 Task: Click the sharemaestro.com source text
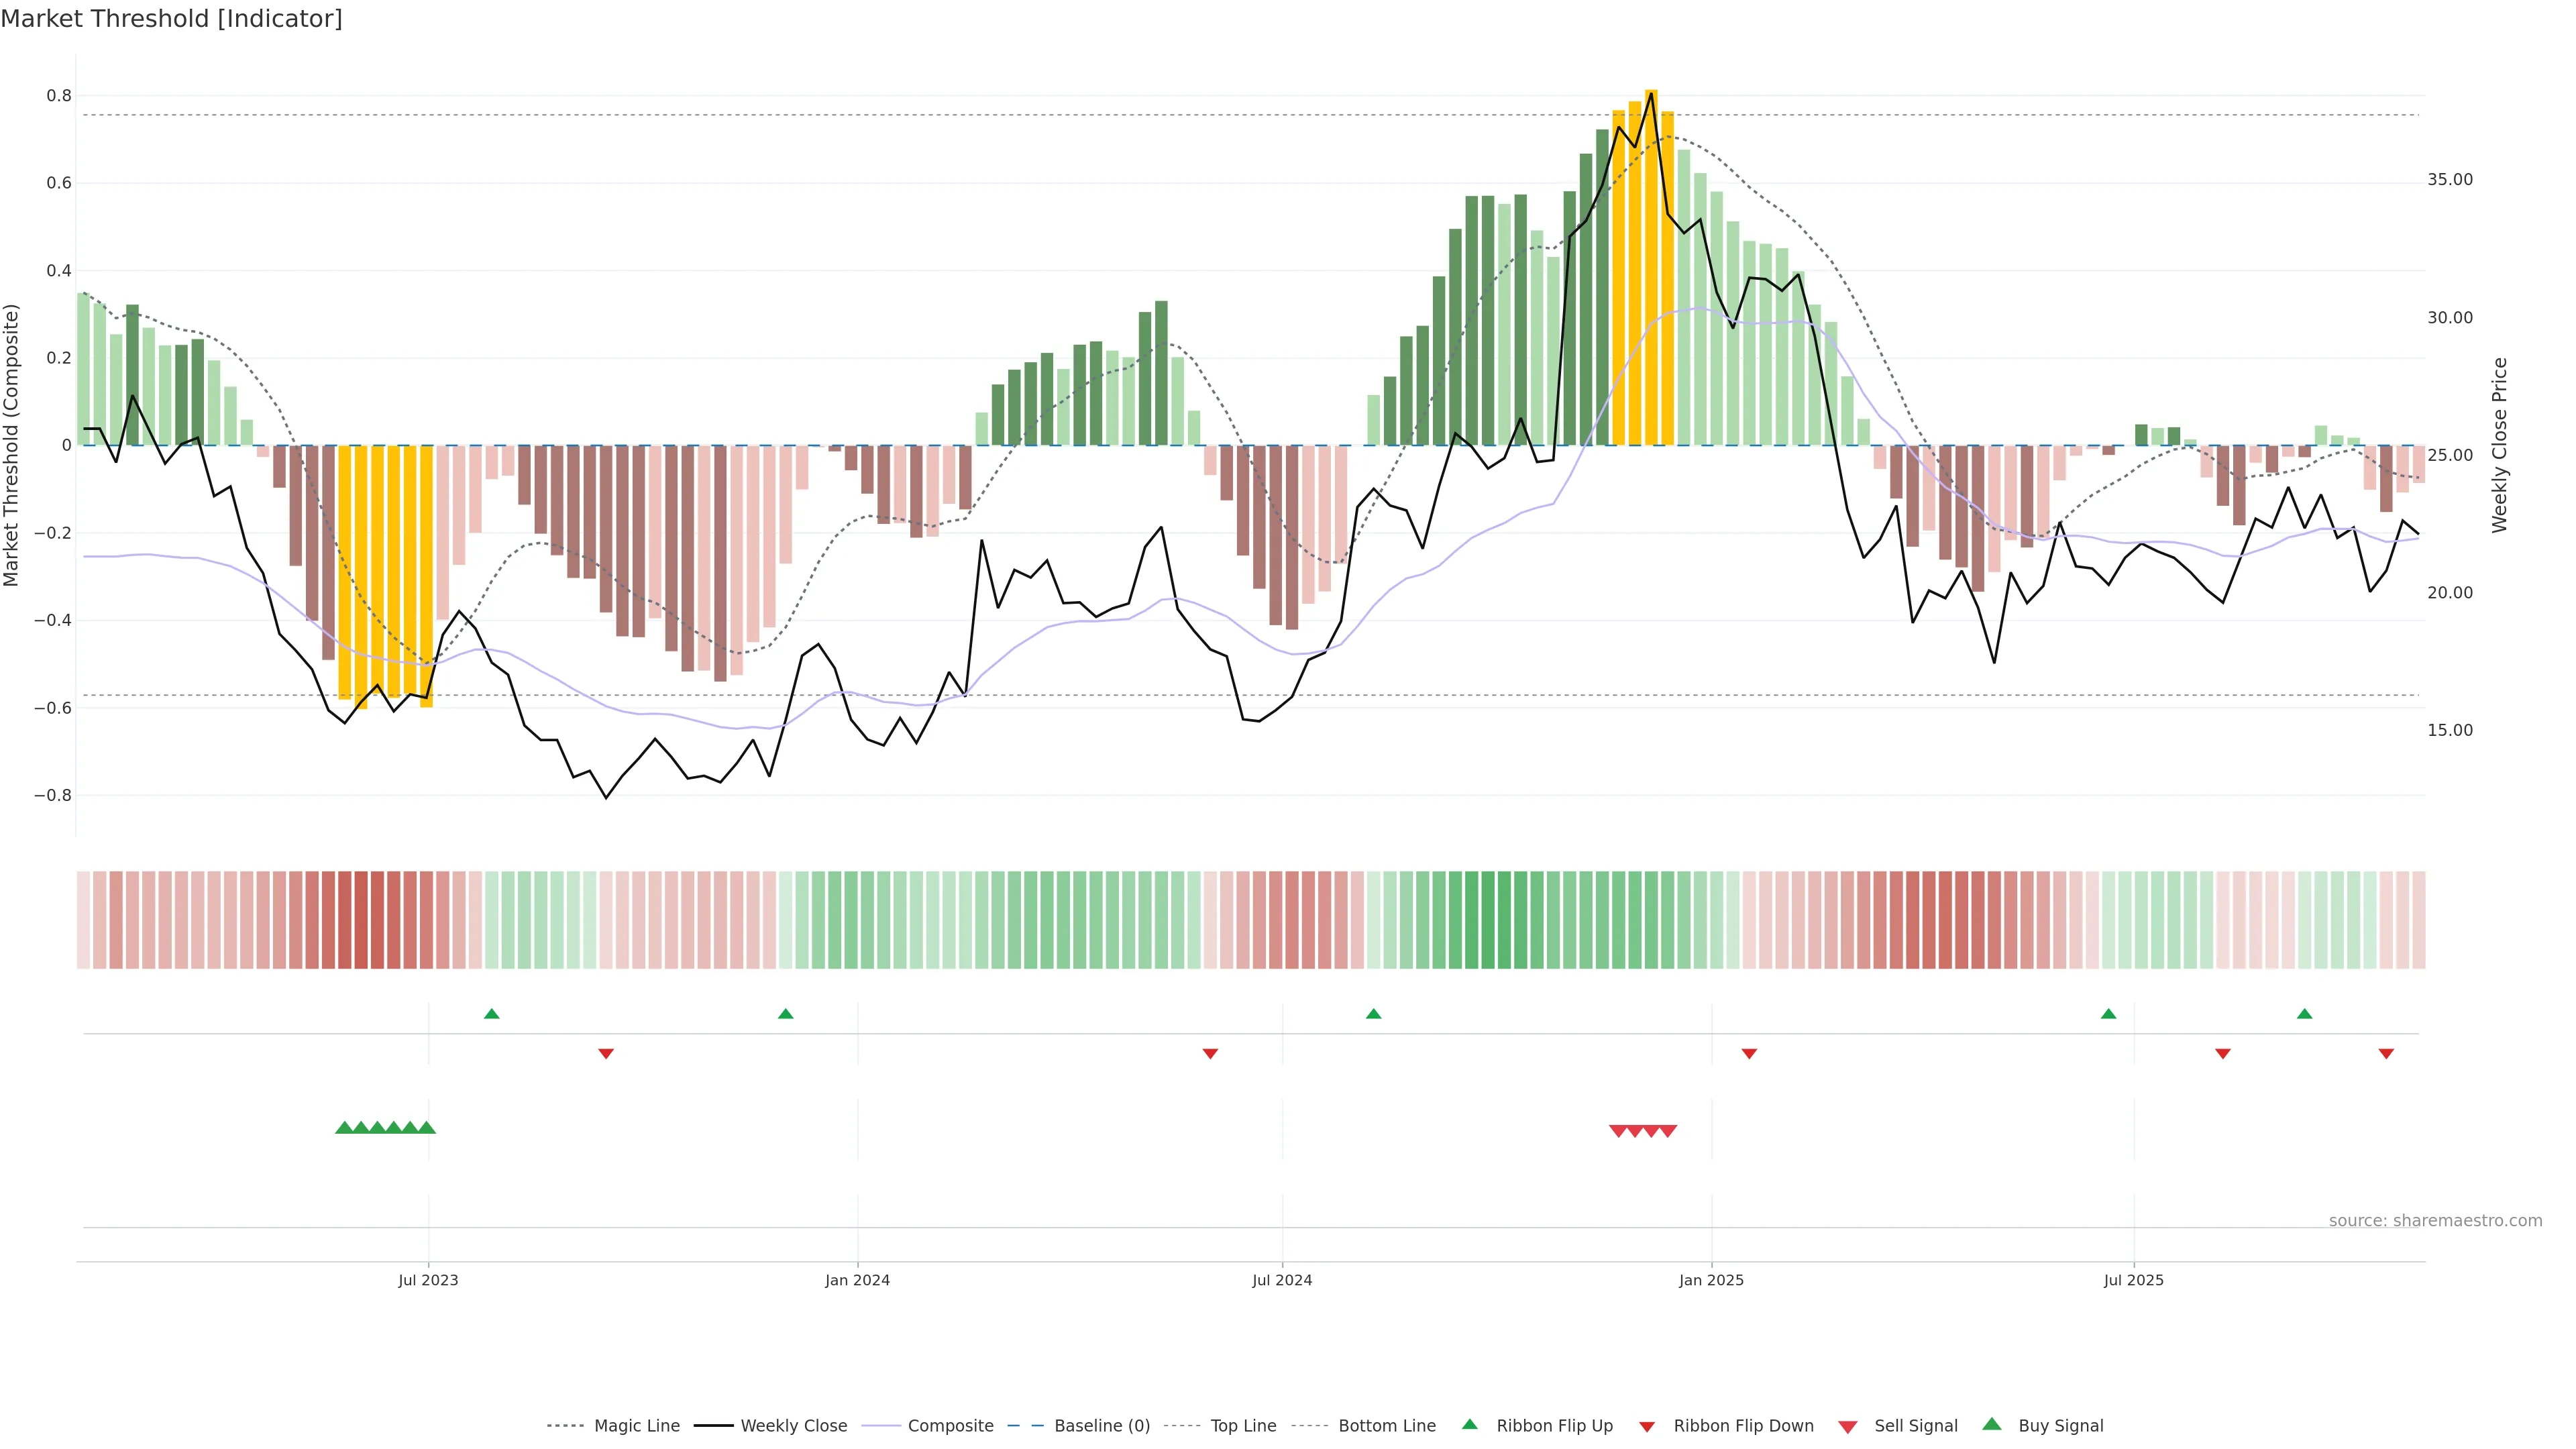(x=2435, y=1221)
